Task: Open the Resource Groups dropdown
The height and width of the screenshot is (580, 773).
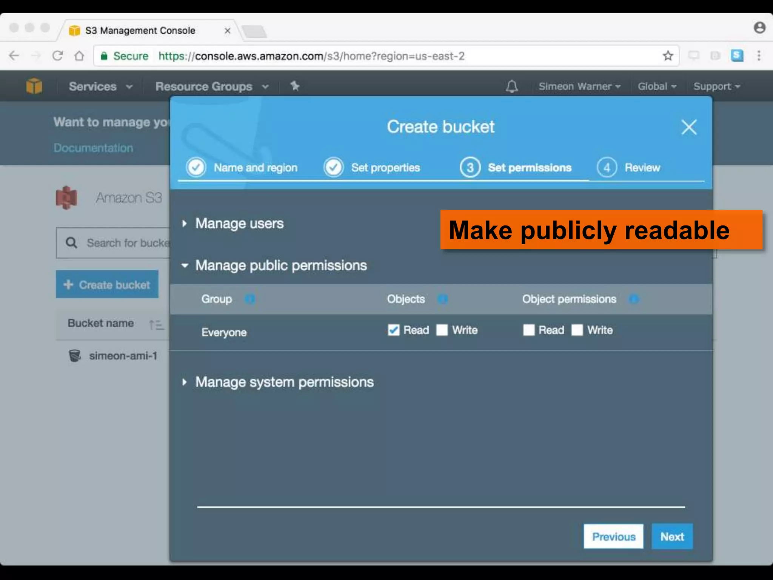Action: pos(212,86)
